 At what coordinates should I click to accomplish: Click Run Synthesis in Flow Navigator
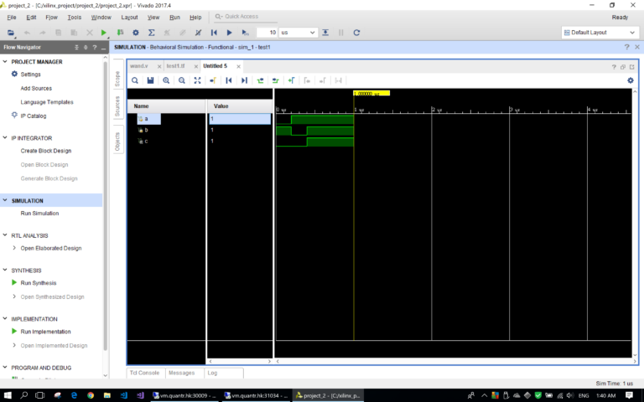[39, 282]
